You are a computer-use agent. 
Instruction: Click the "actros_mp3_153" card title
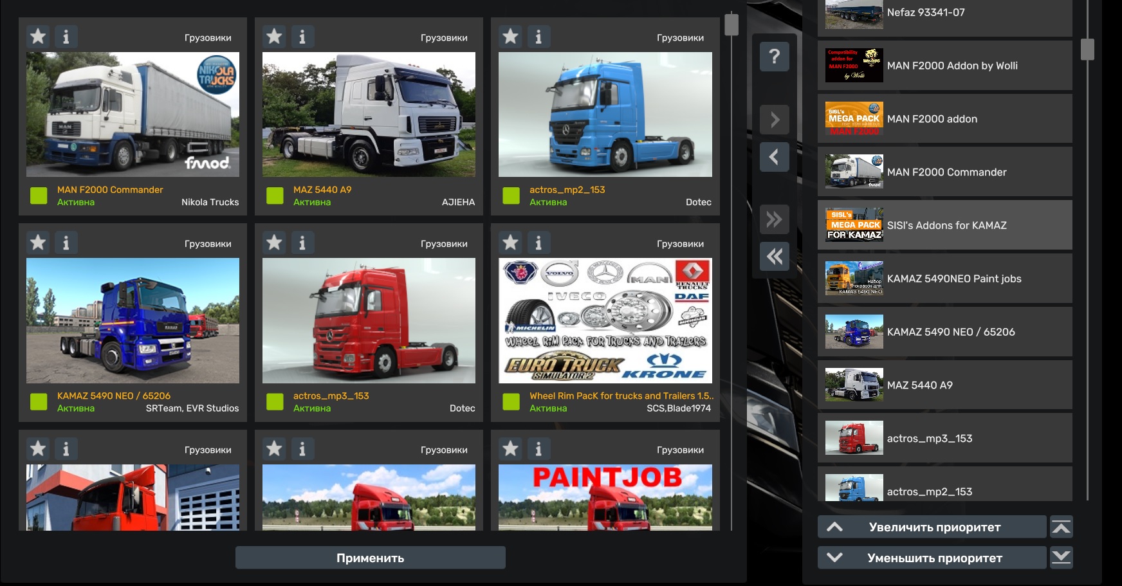[x=331, y=396]
